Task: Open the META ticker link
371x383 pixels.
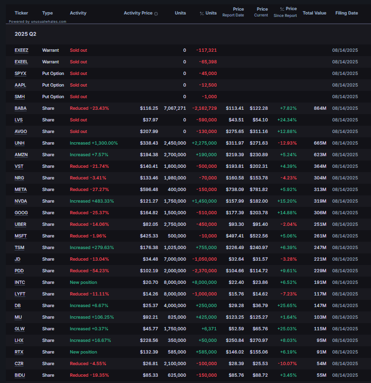Action: click(21, 190)
